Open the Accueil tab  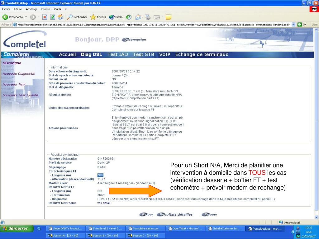click(x=67, y=54)
